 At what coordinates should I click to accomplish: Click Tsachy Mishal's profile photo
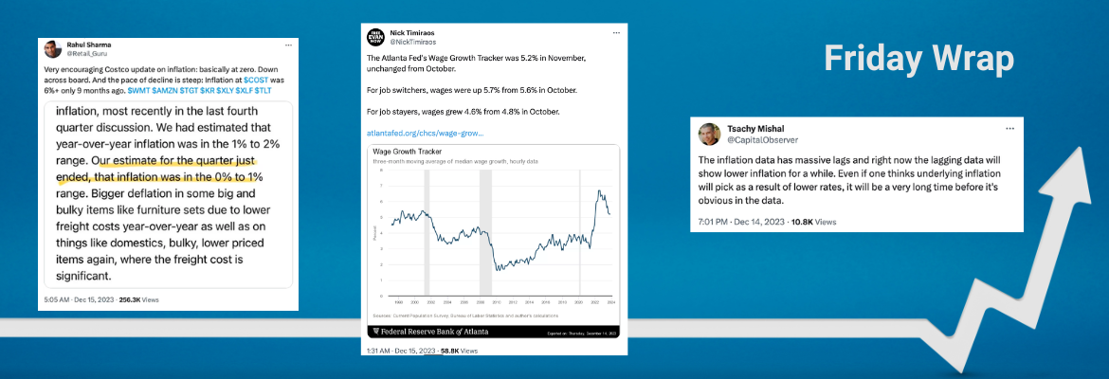click(x=710, y=135)
